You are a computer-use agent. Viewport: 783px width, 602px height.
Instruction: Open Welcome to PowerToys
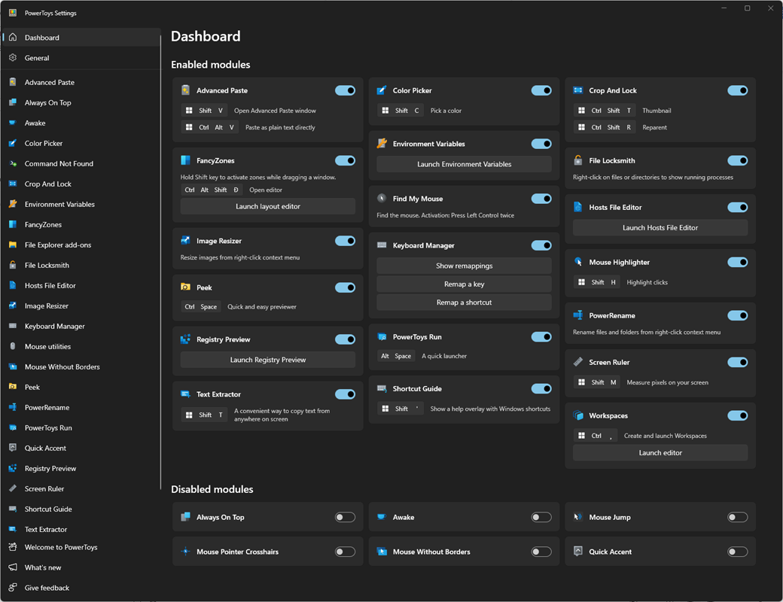[81, 547]
